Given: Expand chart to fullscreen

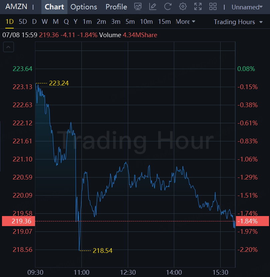Looking at the screenshot, I should [198, 7].
